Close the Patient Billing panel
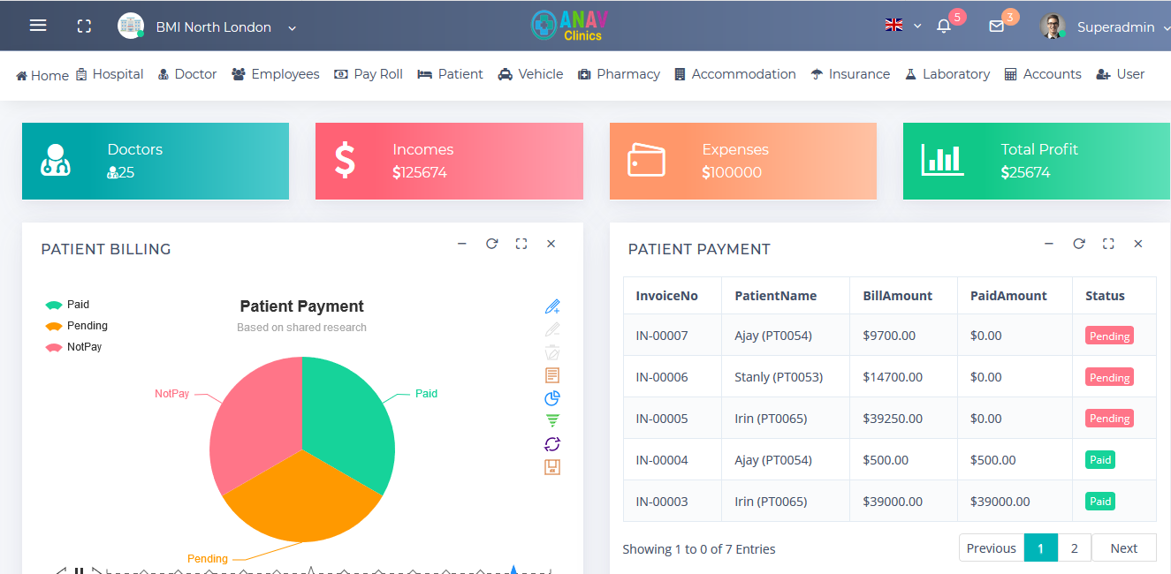Screen dimensions: 1171x574 (x=551, y=244)
